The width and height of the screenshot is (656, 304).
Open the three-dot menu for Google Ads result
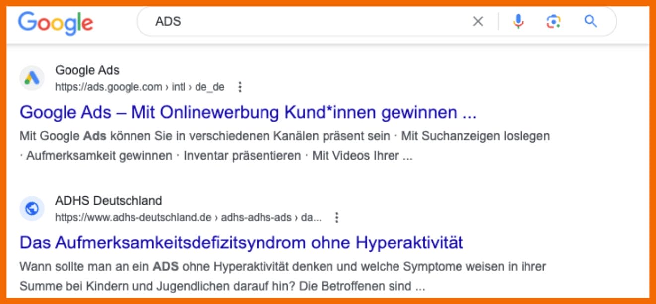(240, 87)
